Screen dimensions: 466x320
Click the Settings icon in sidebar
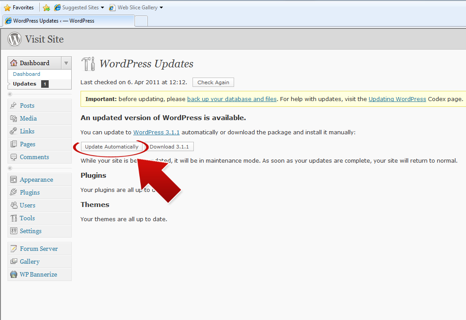(x=13, y=231)
